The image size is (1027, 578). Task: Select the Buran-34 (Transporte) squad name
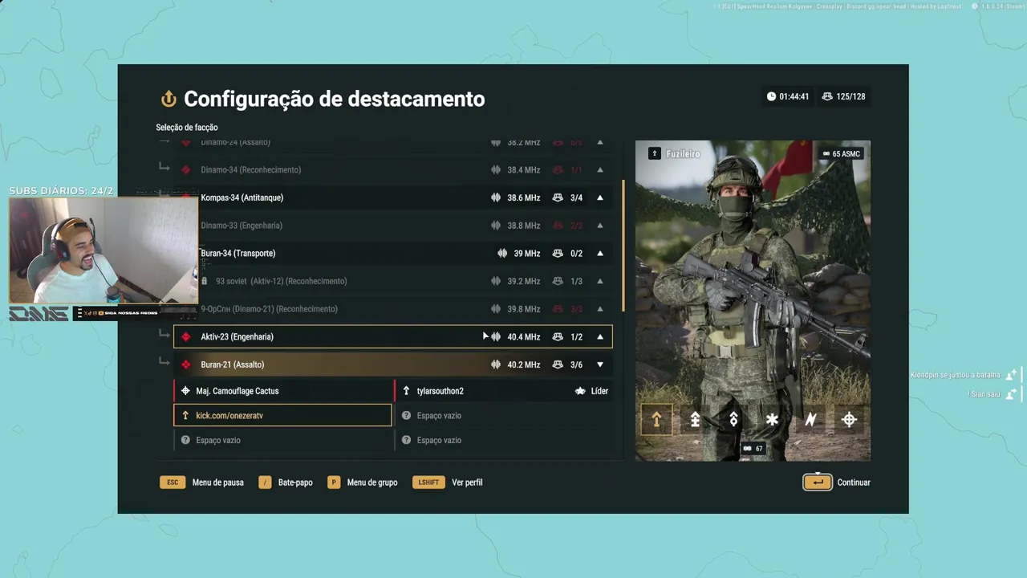(x=237, y=254)
